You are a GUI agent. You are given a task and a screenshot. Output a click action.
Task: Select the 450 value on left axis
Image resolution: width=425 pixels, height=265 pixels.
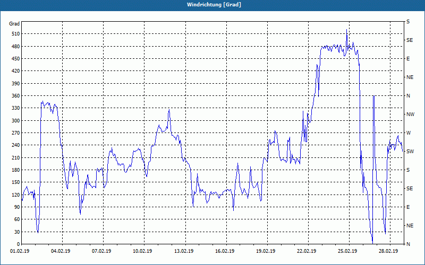[x=16, y=59]
